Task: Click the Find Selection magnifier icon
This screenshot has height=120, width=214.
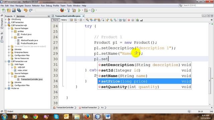Action: [87, 20]
